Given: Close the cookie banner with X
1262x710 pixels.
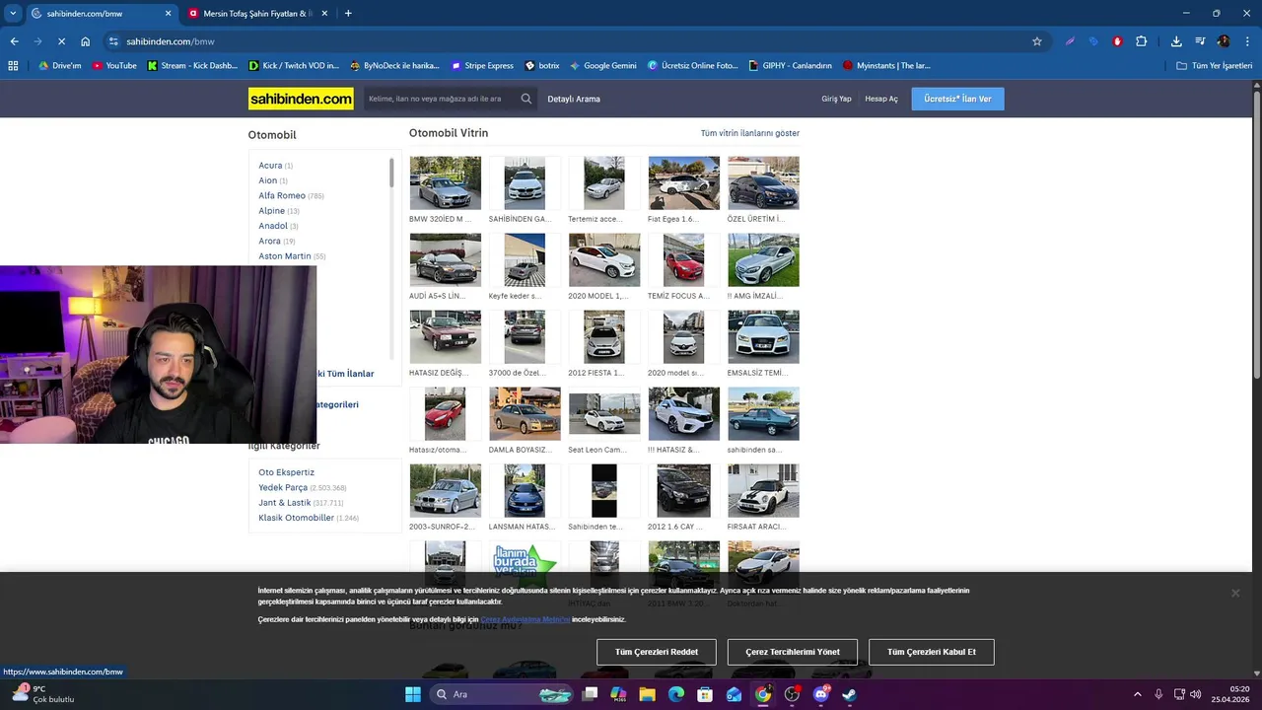Looking at the screenshot, I should tap(1234, 593).
